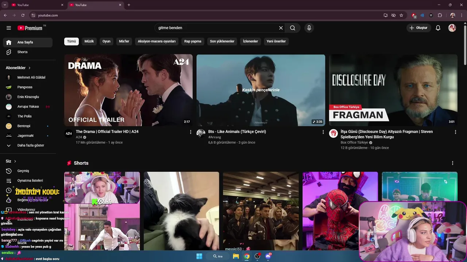The height and width of the screenshot is (262, 467).
Task: Open the black cat Shorts thumbnail
Action: (x=181, y=211)
